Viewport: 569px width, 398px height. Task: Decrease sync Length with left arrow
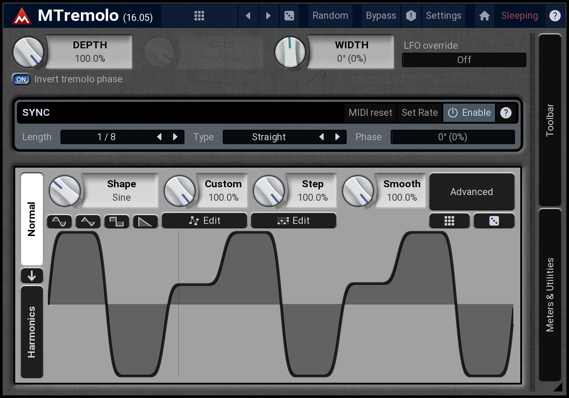[x=159, y=137]
